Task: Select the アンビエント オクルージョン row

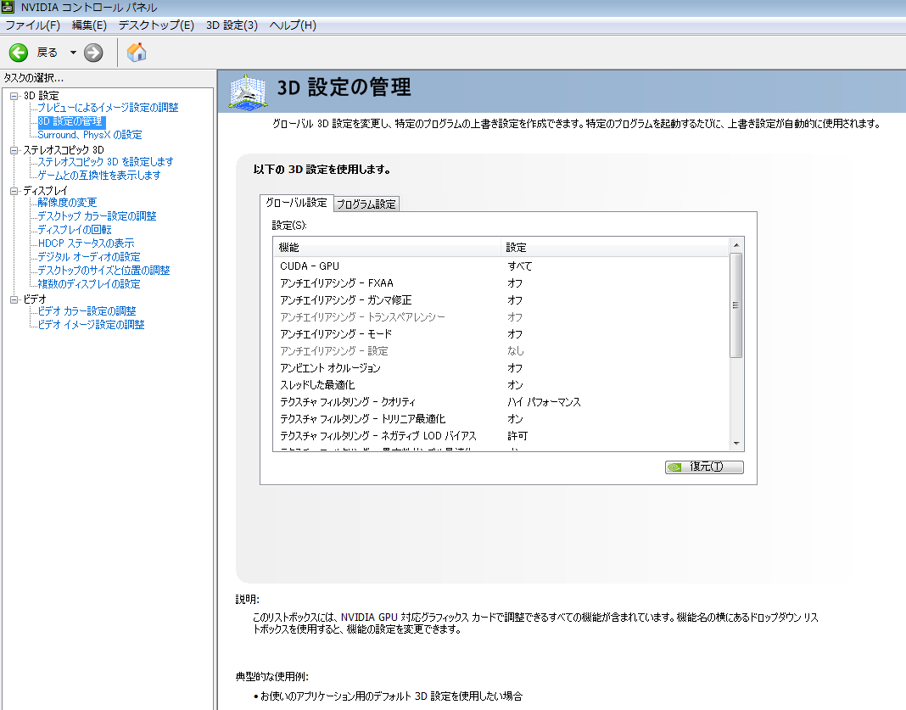Action: click(501, 368)
